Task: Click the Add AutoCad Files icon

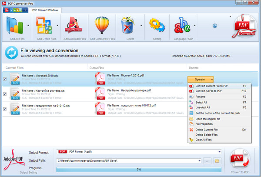Action: coord(73,26)
